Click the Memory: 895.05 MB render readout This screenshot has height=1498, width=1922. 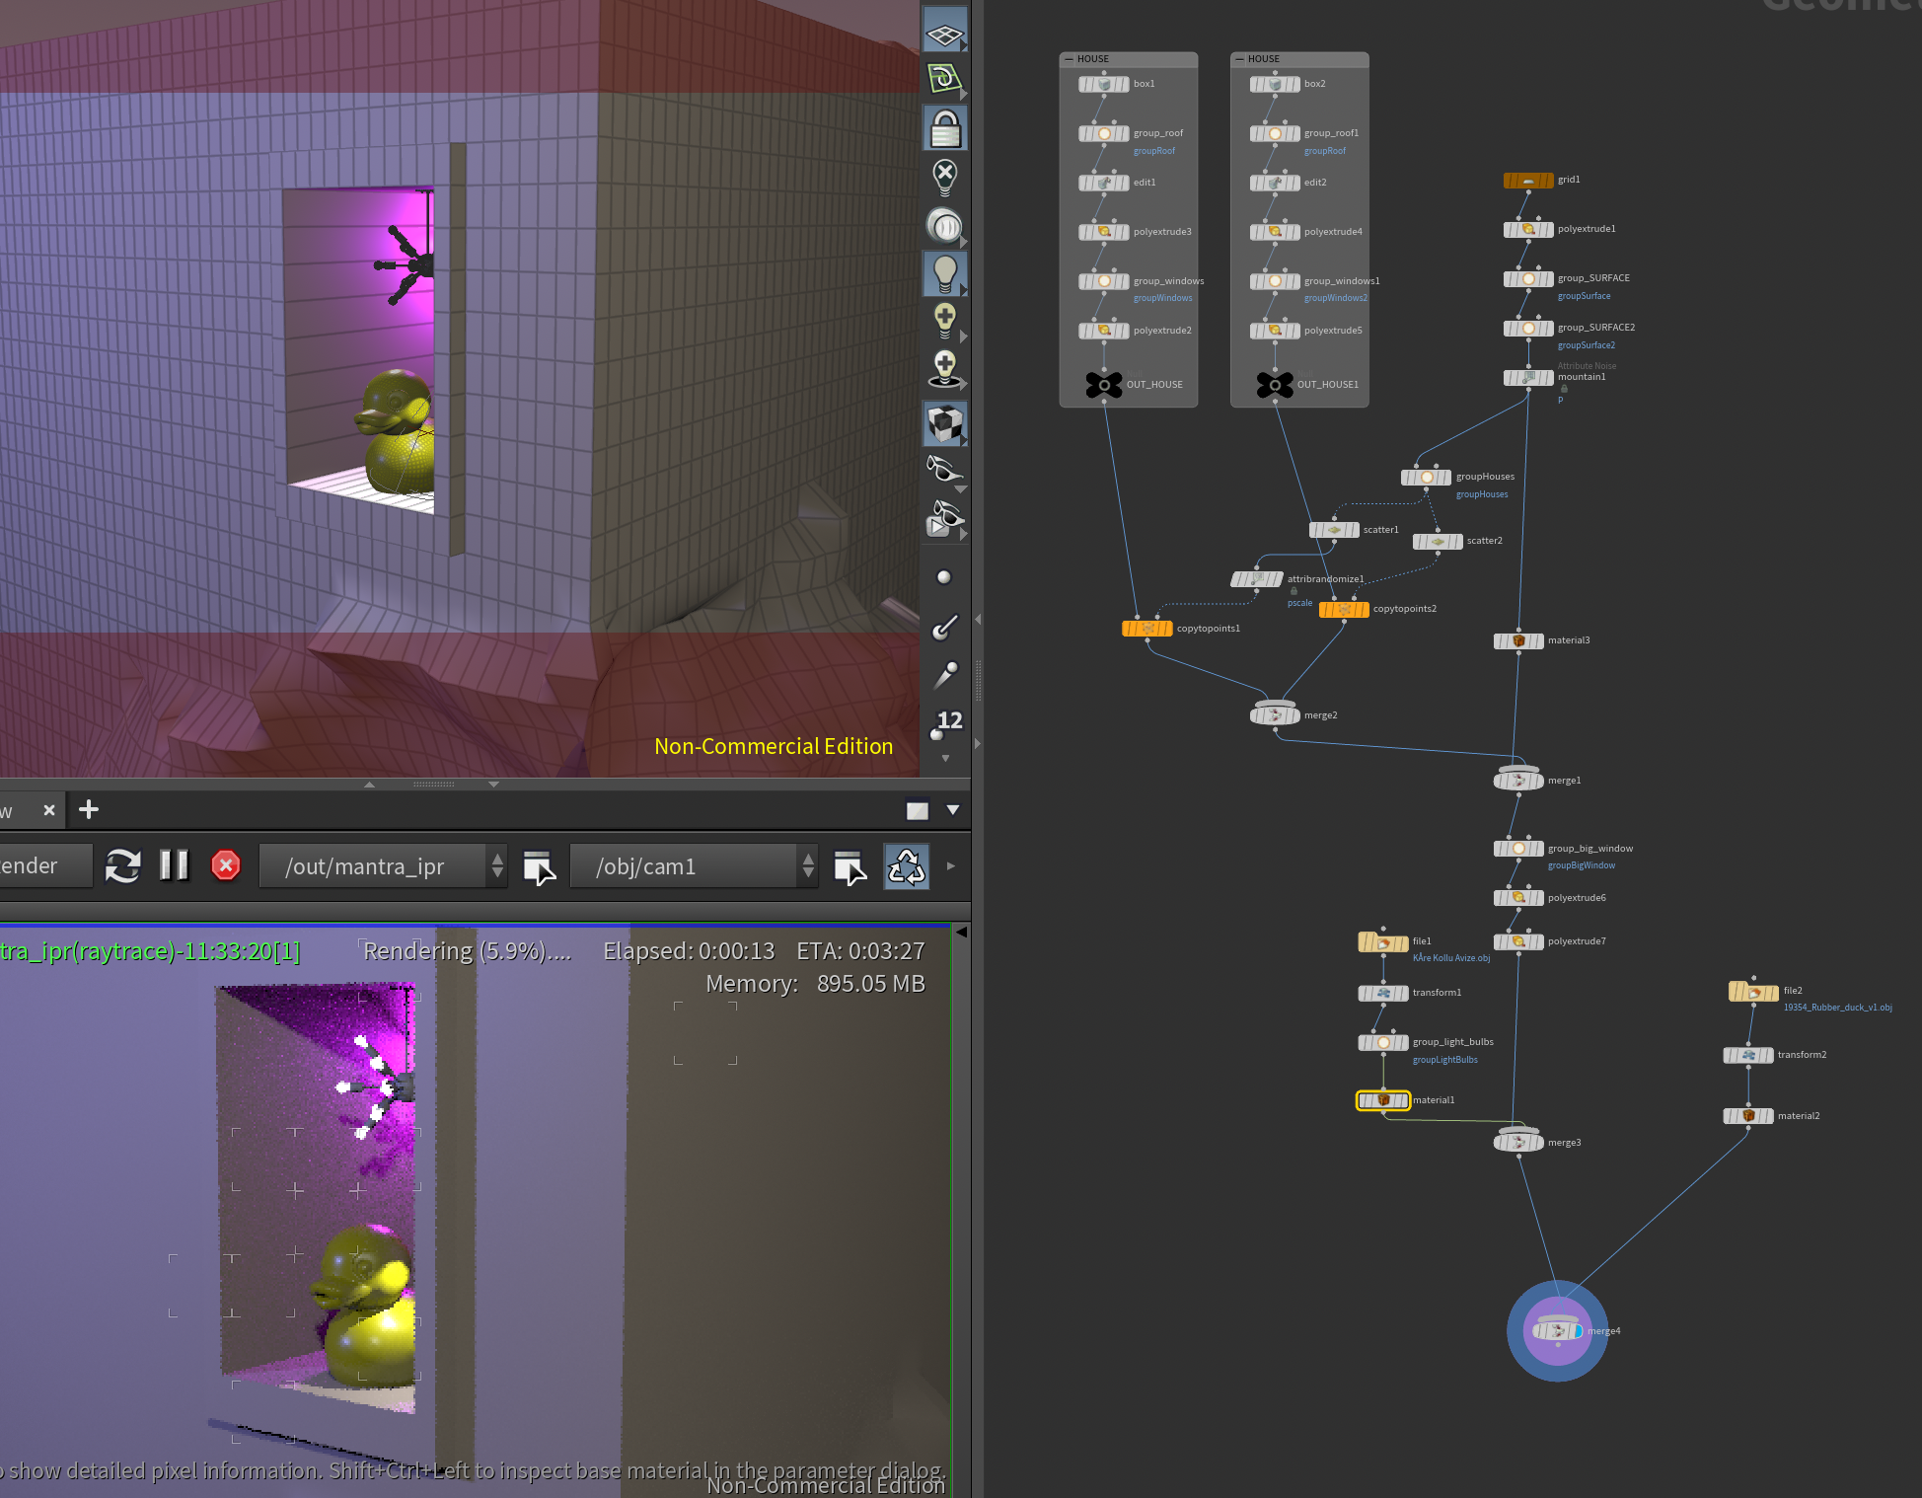(x=815, y=984)
